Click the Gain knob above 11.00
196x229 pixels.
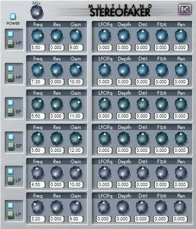76,104
